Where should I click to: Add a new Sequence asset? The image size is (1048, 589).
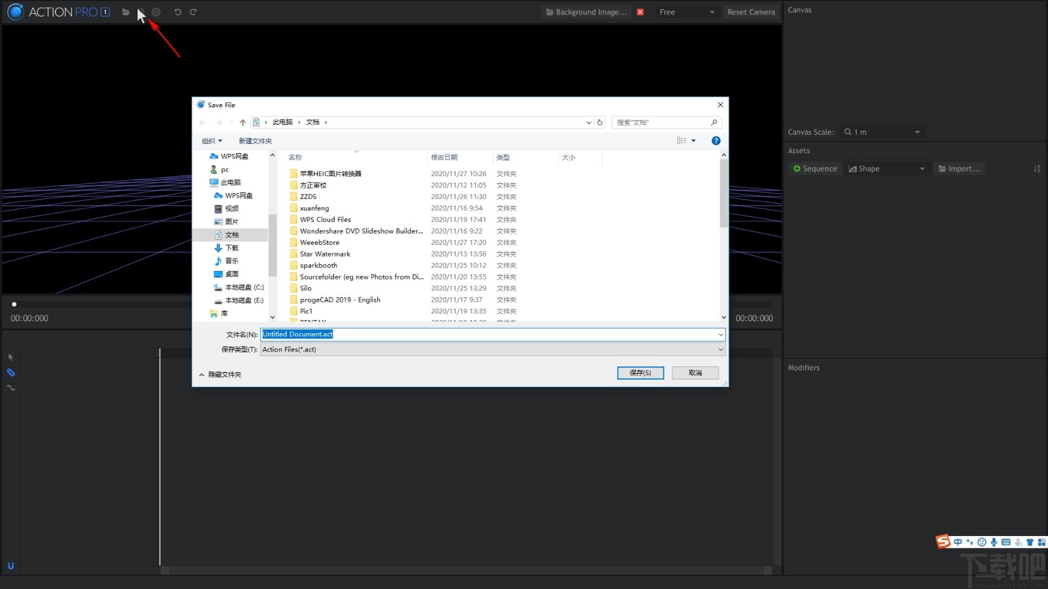pyautogui.click(x=814, y=168)
